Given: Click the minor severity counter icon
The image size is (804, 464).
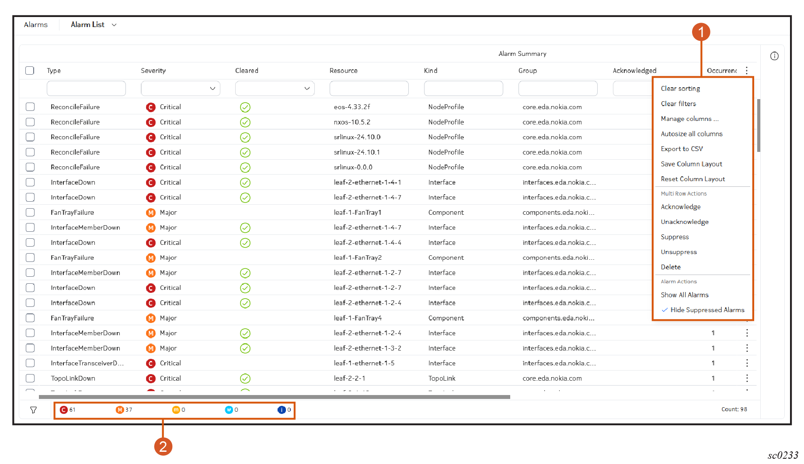Looking at the screenshot, I should 176,410.
